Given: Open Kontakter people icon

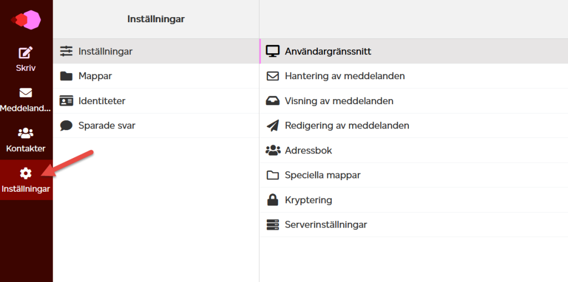Looking at the screenshot, I should coord(26,133).
